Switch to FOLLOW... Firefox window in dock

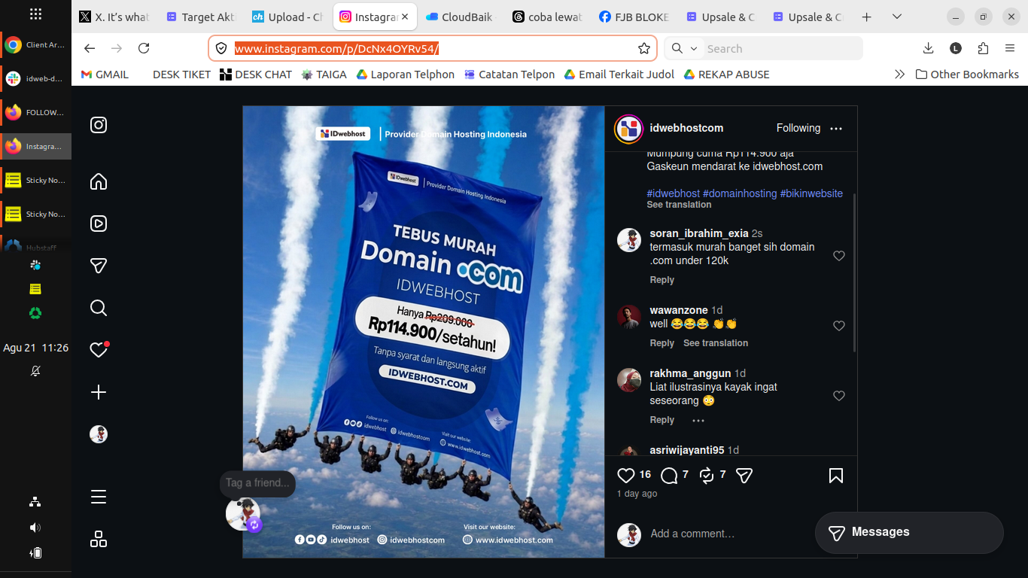coord(35,112)
